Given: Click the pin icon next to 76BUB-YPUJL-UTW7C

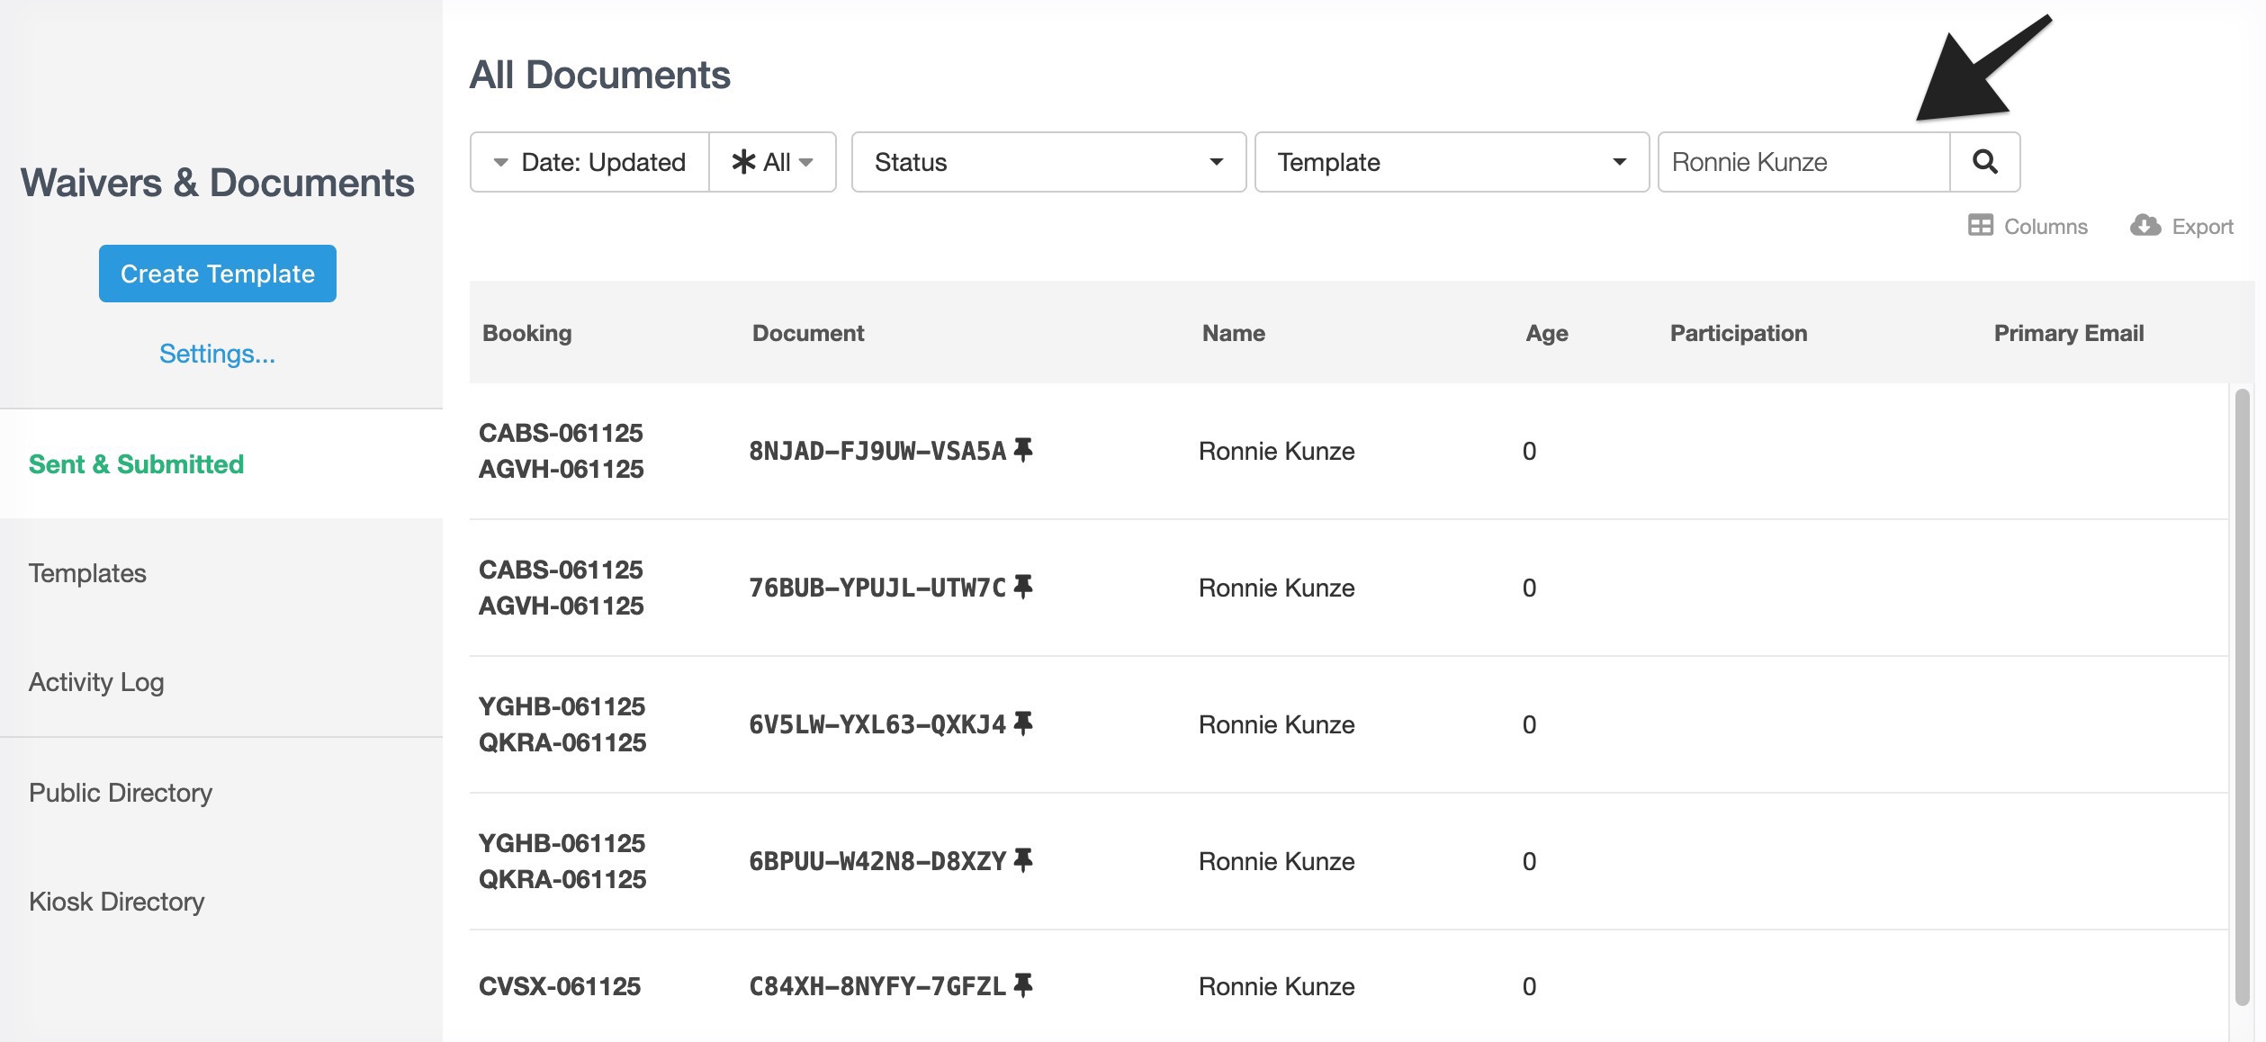Looking at the screenshot, I should pos(1023,587).
